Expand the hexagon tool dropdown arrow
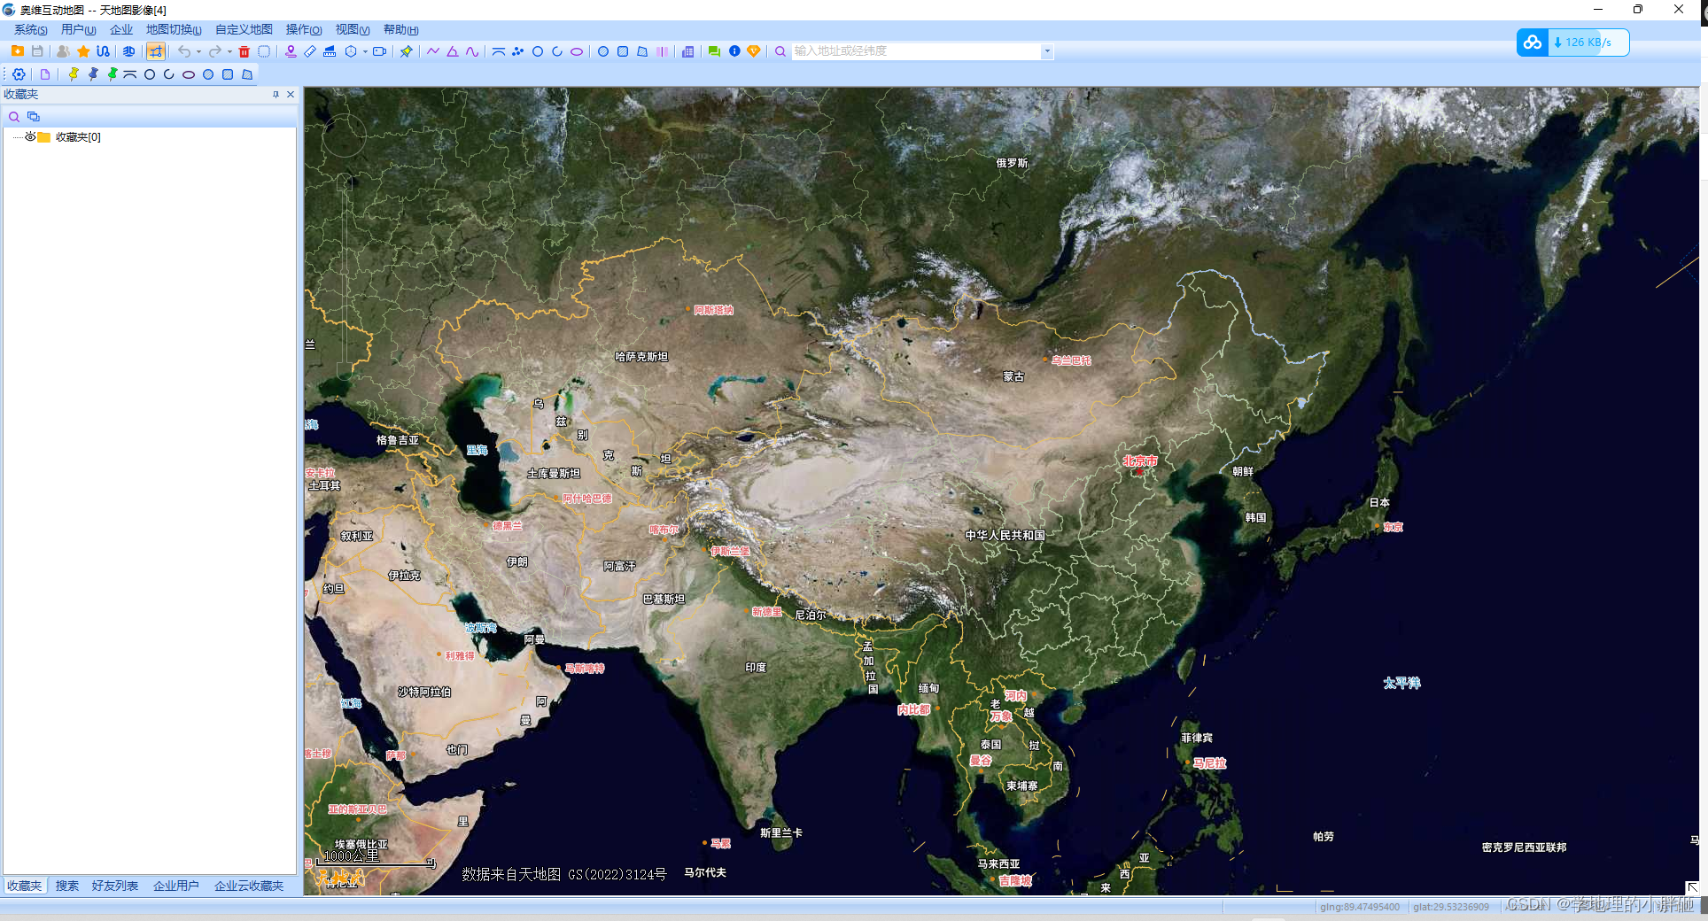 click(x=365, y=51)
